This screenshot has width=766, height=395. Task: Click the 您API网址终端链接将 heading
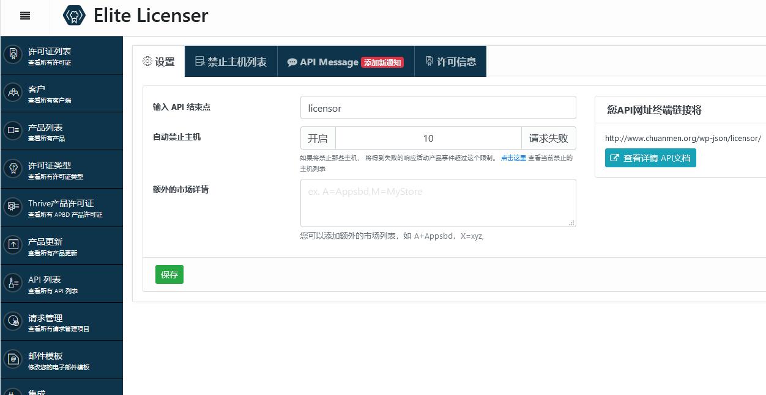pyautogui.click(x=654, y=110)
